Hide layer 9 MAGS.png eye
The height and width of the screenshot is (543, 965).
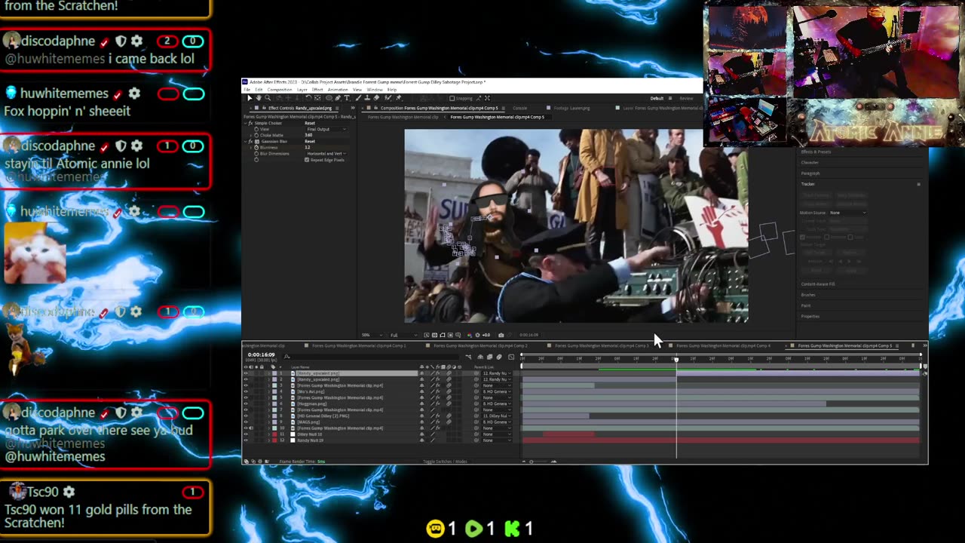(x=246, y=422)
